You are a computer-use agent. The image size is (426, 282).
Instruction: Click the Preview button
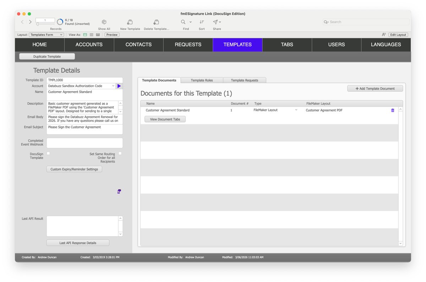tap(112, 35)
